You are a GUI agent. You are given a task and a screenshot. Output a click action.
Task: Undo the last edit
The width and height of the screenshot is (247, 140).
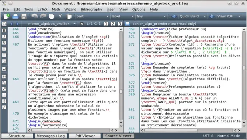pyautogui.click(x=35, y=16)
